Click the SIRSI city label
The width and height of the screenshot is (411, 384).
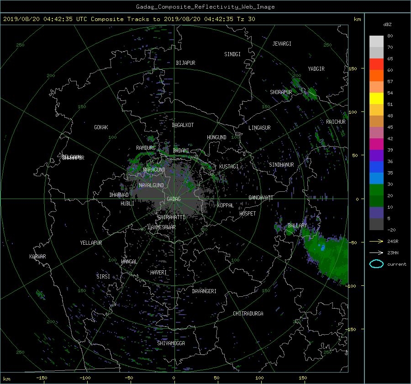pyautogui.click(x=103, y=277)
